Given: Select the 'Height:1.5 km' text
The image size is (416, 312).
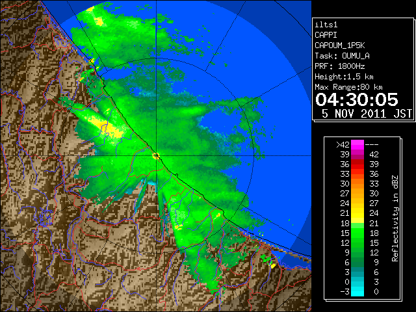Looking at the screenshot, I should point(344,77).
